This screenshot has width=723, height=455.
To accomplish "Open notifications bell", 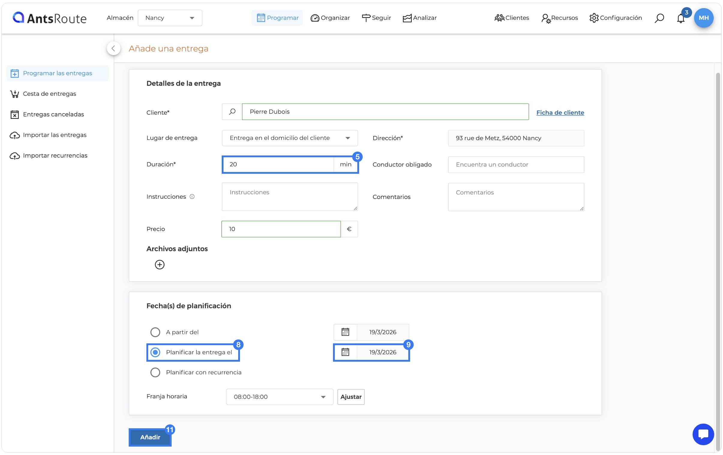I will pyautogui.click(x=681, y=18).
